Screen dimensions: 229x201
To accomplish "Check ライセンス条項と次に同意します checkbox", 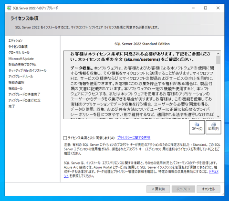I will click(x=65, y=138).
